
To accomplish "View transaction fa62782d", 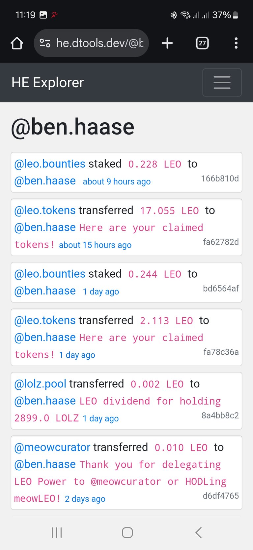I will tap(221, 242).
